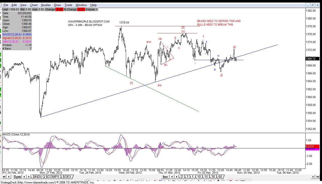Switch to the $OEX symbol tab
Screen dimensions: 322x184
[x=67, y=177]
